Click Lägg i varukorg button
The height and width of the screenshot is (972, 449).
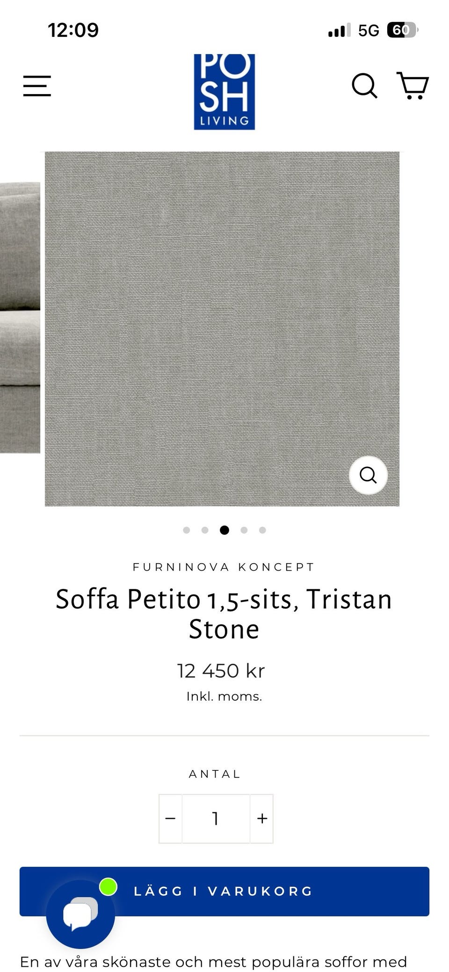click(x=224, y=892)
